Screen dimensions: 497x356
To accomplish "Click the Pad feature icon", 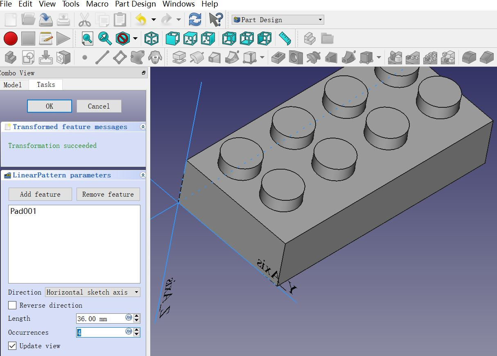I will pos(179,57).
